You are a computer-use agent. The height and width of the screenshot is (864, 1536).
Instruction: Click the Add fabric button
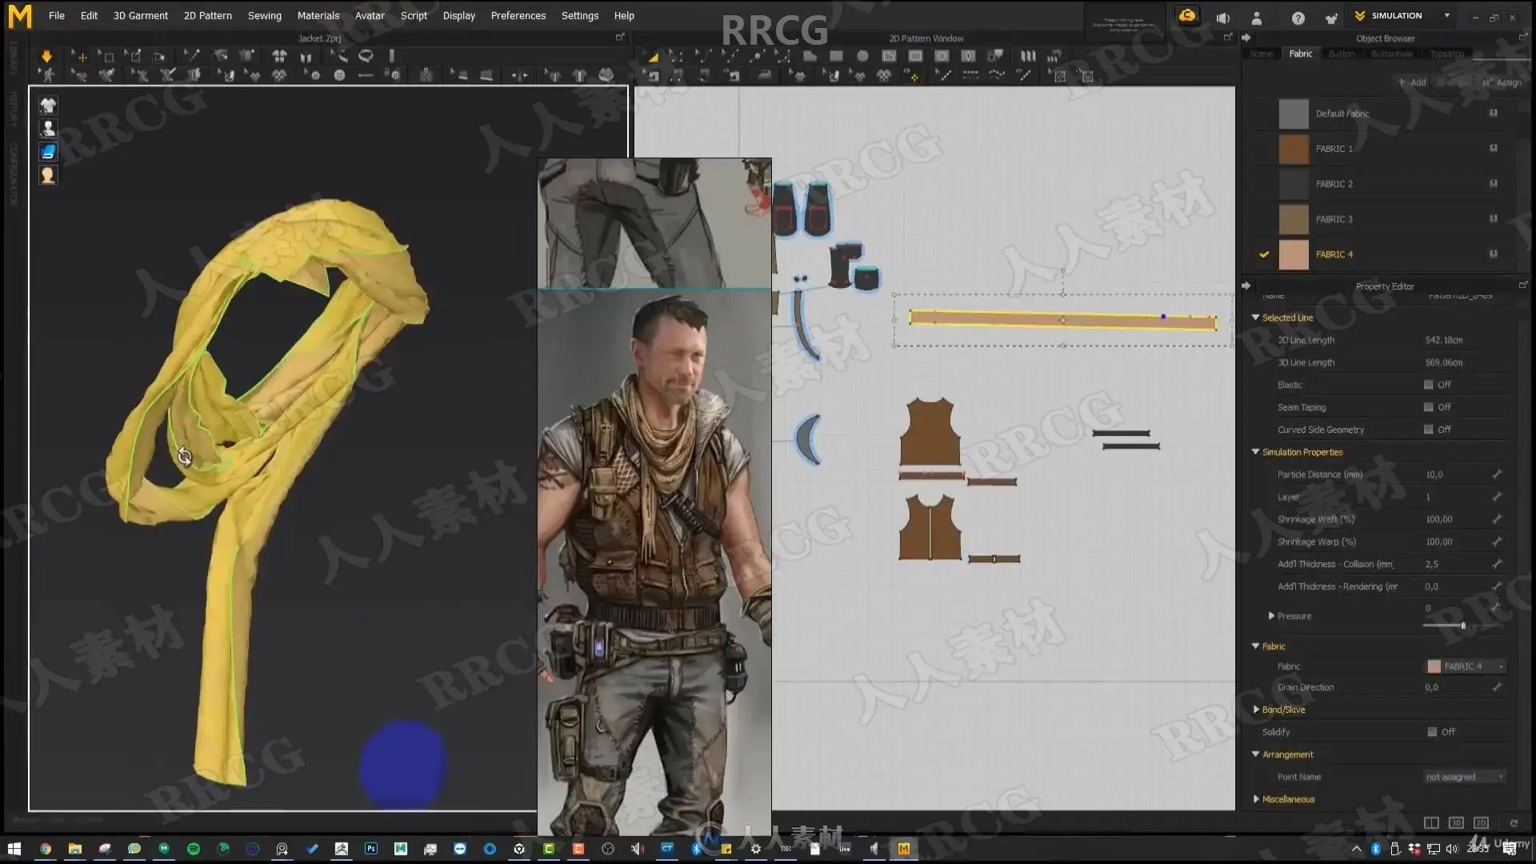click(1412, 82)
